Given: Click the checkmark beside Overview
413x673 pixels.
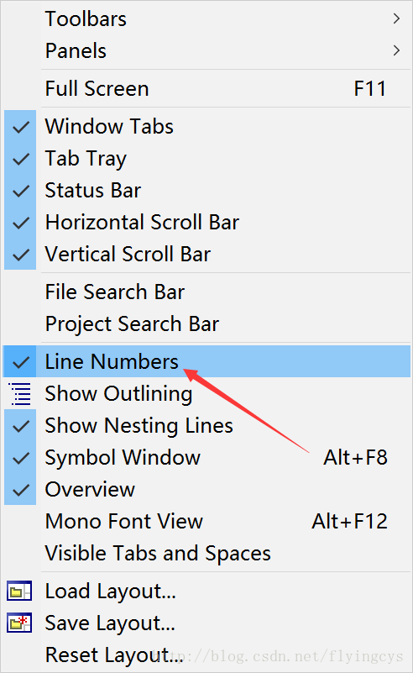Looking at the screenshot, I should (x=21, y=489).
